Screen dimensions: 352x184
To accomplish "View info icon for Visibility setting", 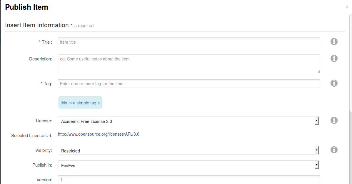I will [x=334, y=150].
